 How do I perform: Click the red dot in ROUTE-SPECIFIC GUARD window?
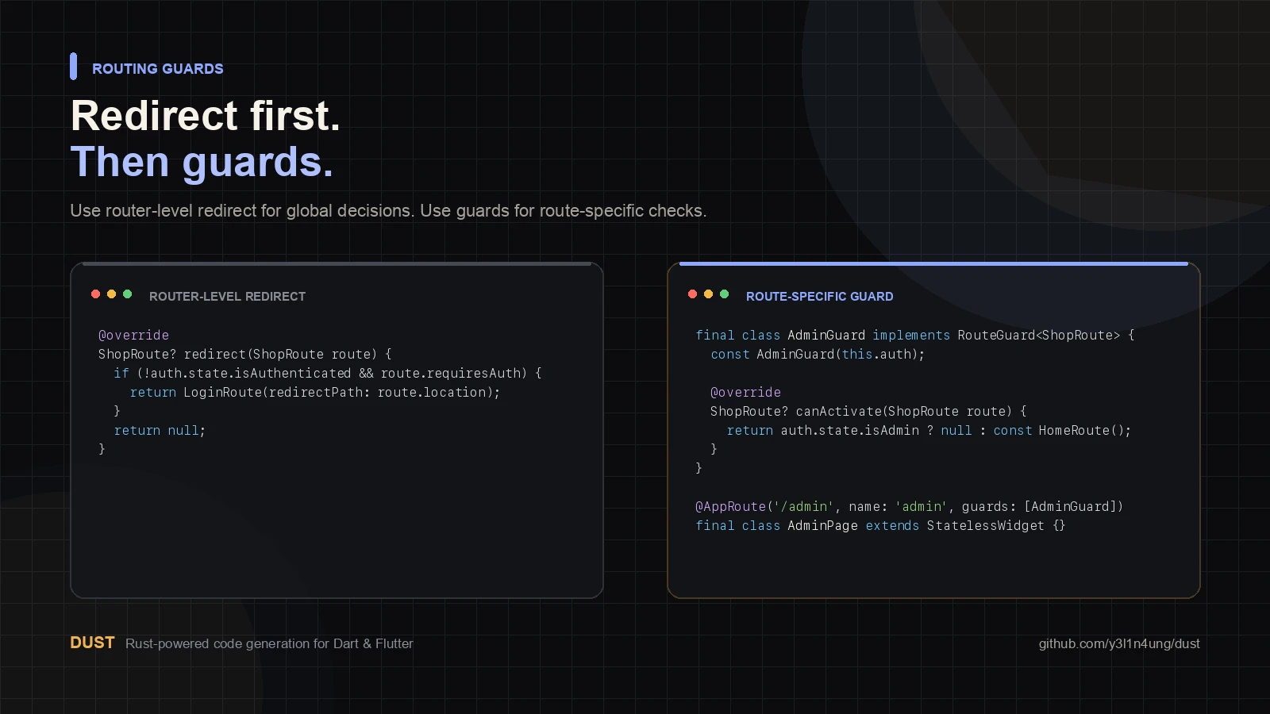point(692,294)
